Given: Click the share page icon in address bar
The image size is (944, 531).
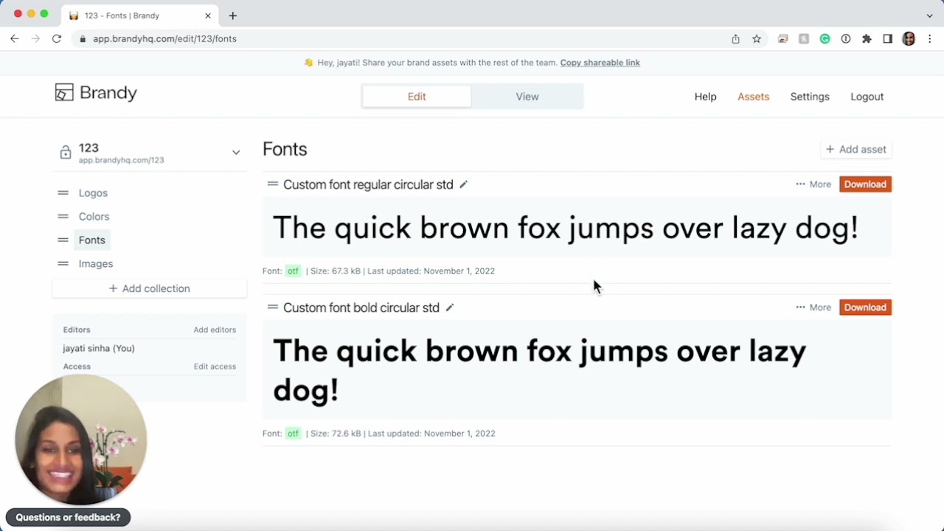Looking at the screenshot, I should [x=735, y=39].
